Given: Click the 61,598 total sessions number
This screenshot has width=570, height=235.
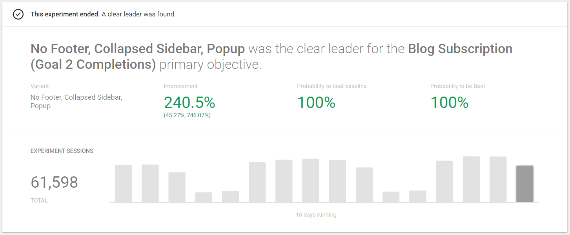Looking at the screenshot, I should pyautogui.click(x=54, y=182).
